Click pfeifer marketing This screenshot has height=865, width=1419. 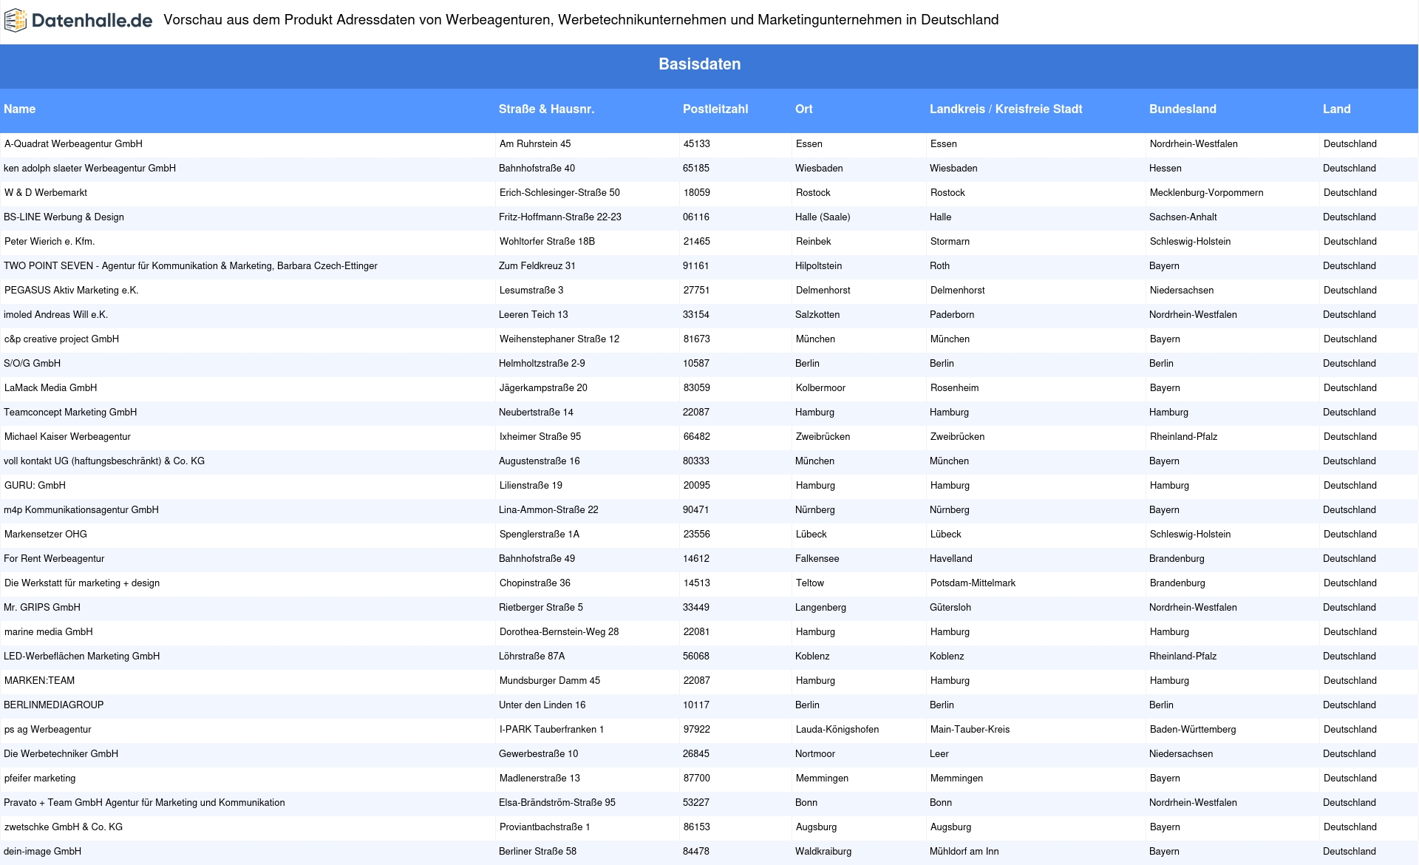(x=40, y=778)
